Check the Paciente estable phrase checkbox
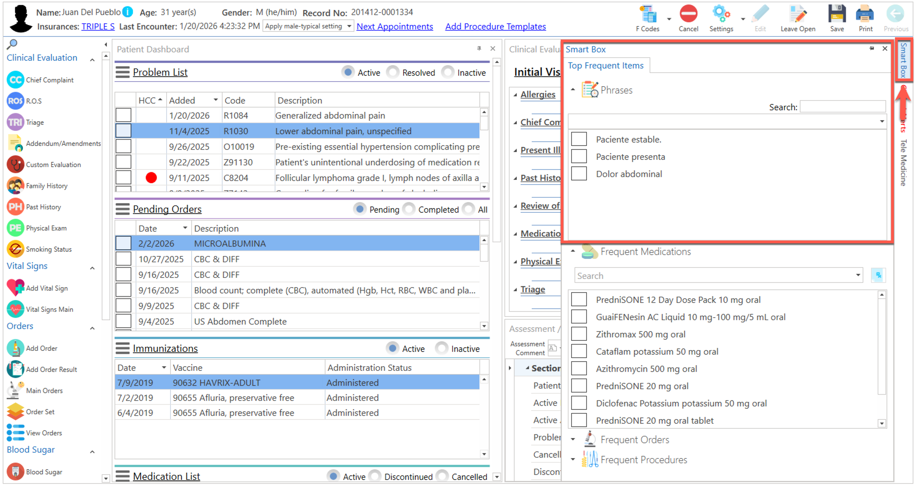The width and height of the screenshot is (915, 486). click(579, 139)
